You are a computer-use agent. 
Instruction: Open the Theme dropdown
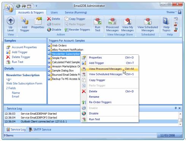pos(171,12)
